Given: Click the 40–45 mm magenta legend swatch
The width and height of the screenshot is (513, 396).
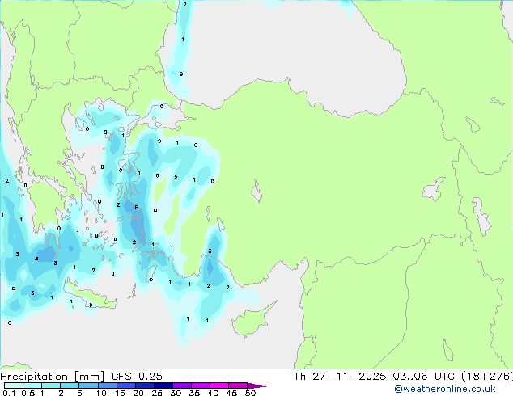Looking at the screenshot, I should click(x=219, y=385).
